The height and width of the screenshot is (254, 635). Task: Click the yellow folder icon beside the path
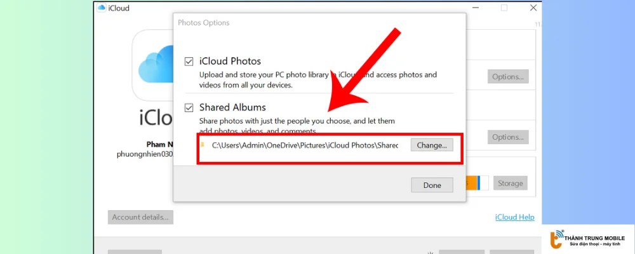pyautogui.click(x=203, y=145)
